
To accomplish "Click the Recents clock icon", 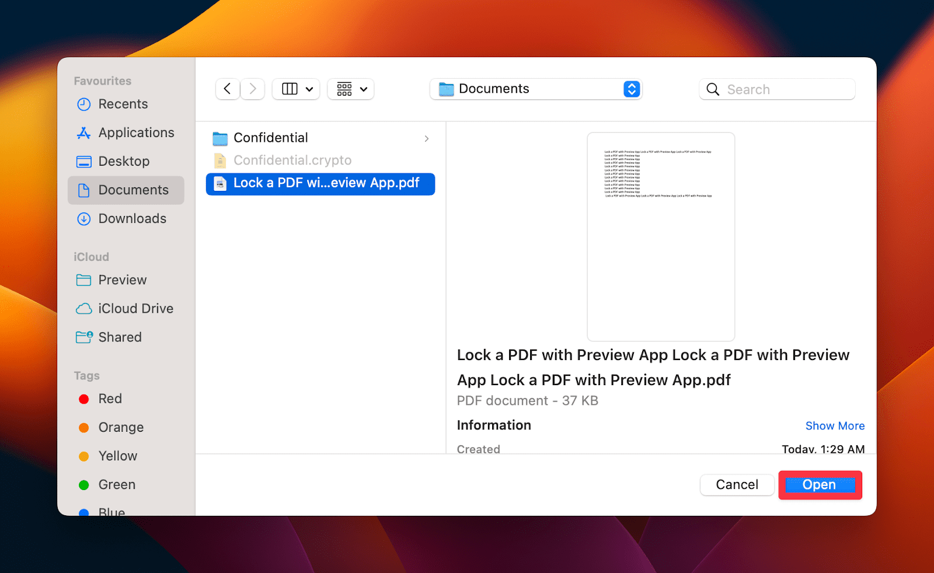I will tap(84, 104).
